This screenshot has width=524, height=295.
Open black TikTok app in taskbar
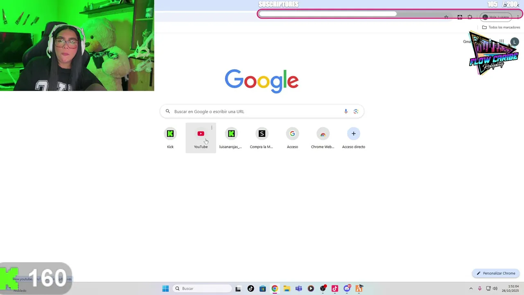tap(251, 288)
